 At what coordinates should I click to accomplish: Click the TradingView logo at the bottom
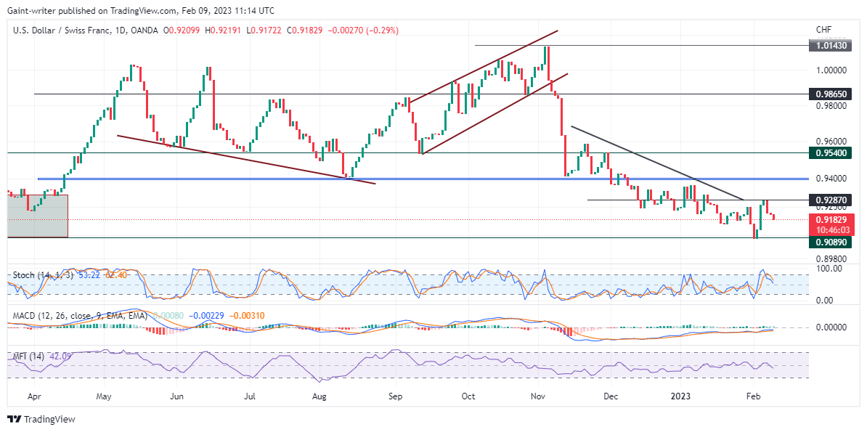pos(41,419)
